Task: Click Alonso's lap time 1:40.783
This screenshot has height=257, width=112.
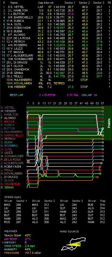Action: pos(59,35)
